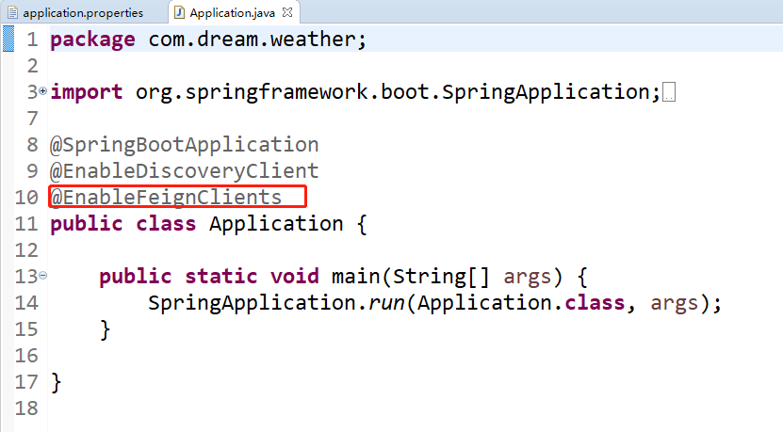
Task: Expand the folded imports at line 3
Action: coord(43,90)
